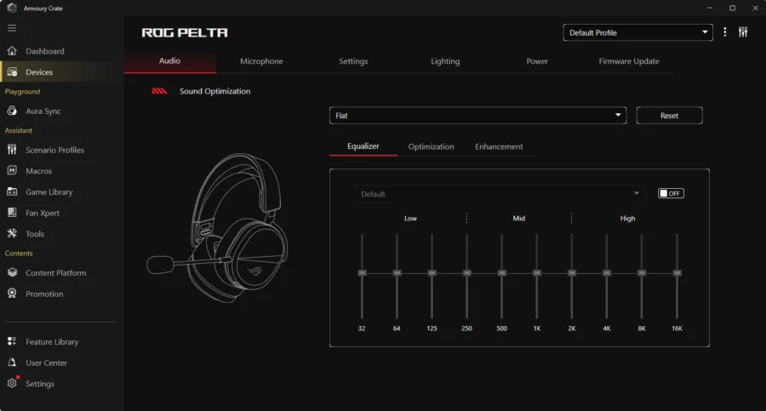Viewport: 766px width, 411px height.
Task: Minimize the Armoury Crate window
Action: click(709, 8)
